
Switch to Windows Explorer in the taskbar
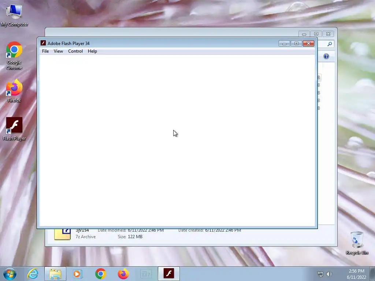click(x=55, y=274)
